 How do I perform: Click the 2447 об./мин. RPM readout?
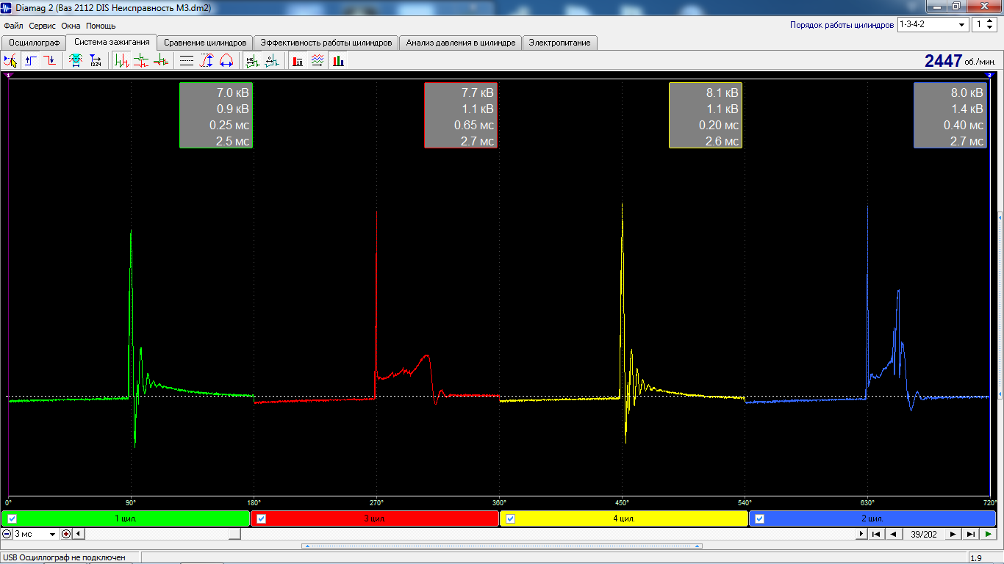(959, 61)
